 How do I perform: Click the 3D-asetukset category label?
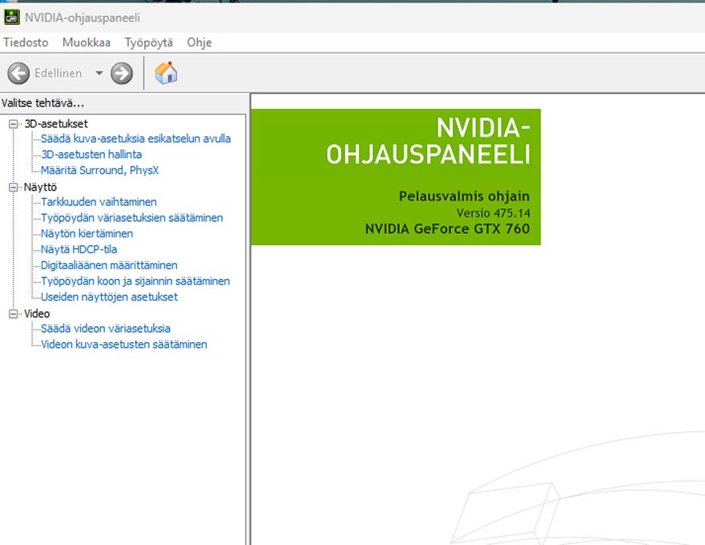[x=56, y=123]
